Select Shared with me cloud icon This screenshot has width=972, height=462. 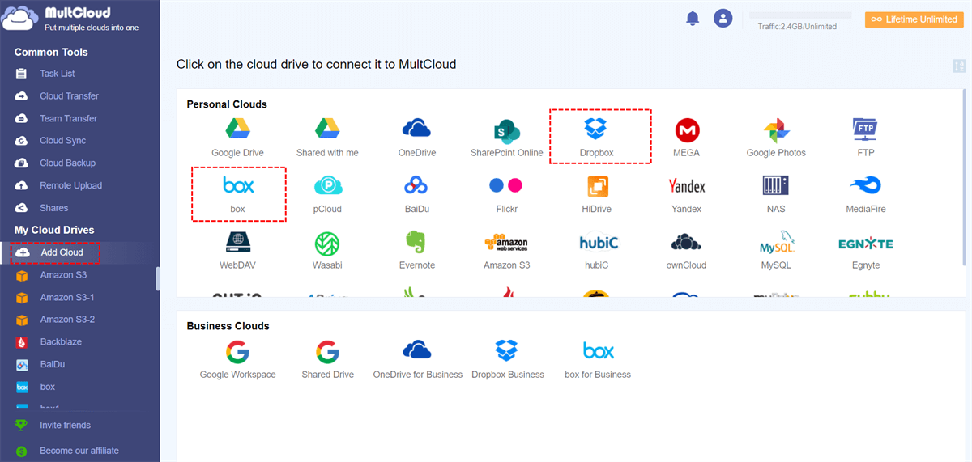coord(327,137)
